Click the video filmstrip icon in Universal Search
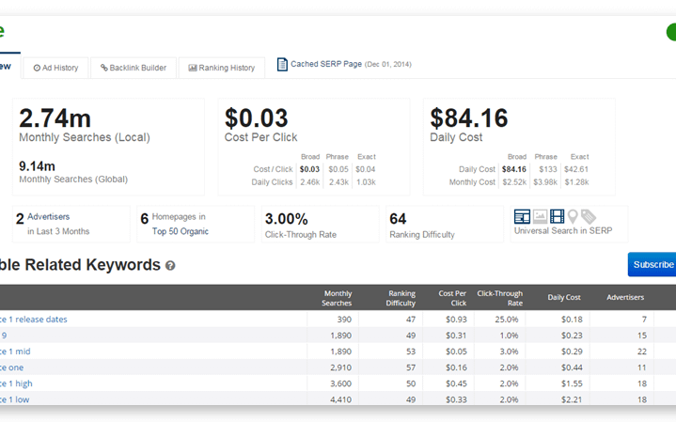 tap(557, 216)
